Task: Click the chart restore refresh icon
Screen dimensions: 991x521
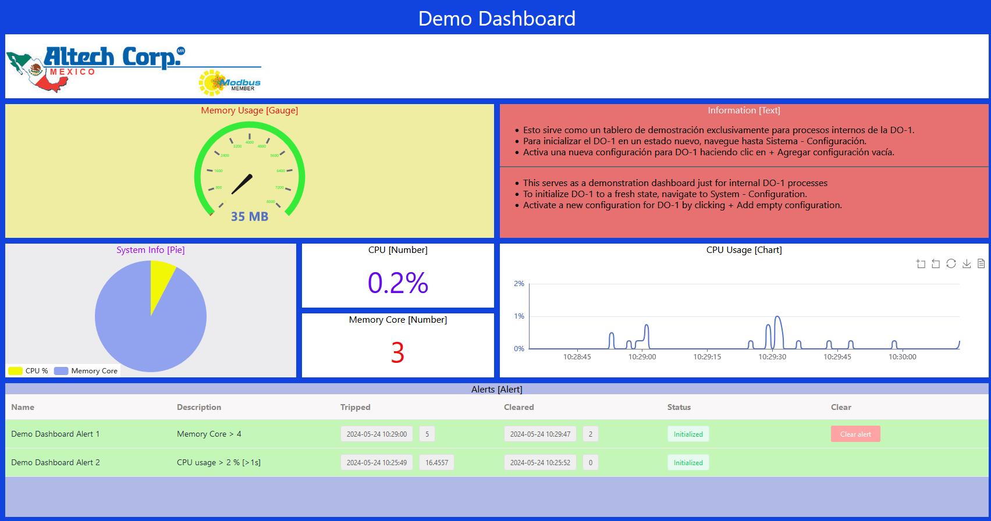Action: tap(951, 264)
